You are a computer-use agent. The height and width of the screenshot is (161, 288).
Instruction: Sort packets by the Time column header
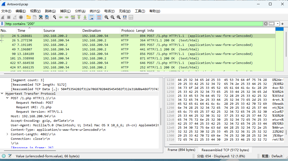pyautogui.click(x=29, y=31)
